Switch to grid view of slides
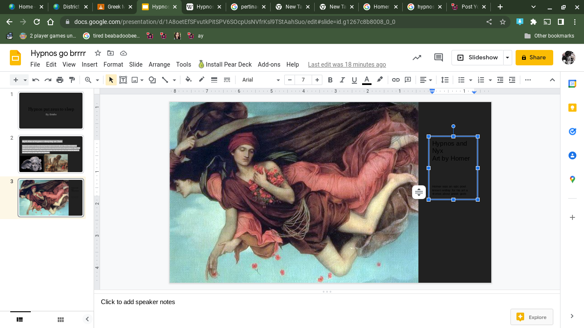Viewport: 584px width, 328px height. [61, 319]
